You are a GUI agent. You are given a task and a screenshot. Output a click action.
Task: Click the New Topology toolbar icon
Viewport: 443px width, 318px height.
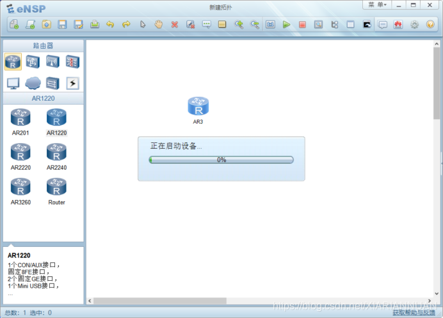click(14, 24)
